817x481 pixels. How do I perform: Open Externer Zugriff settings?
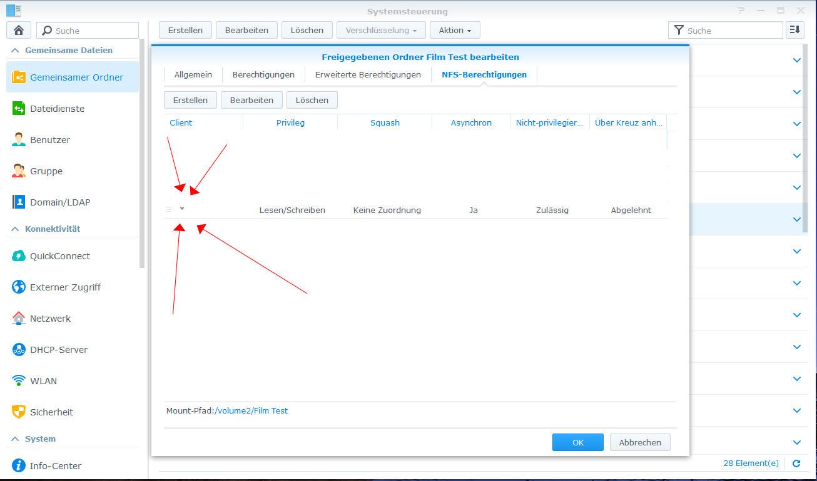point(73,287)
